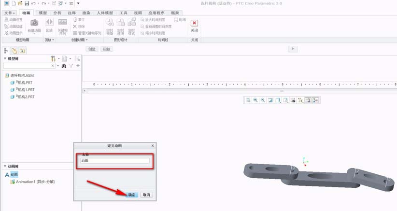The width and height of the screenshot is (397, 211).
Task: Select the favorites tab icon
Action: click(x=22, y=51)
